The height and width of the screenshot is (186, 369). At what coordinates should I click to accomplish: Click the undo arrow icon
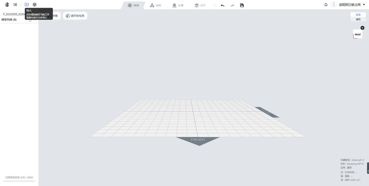coord(223,5)
